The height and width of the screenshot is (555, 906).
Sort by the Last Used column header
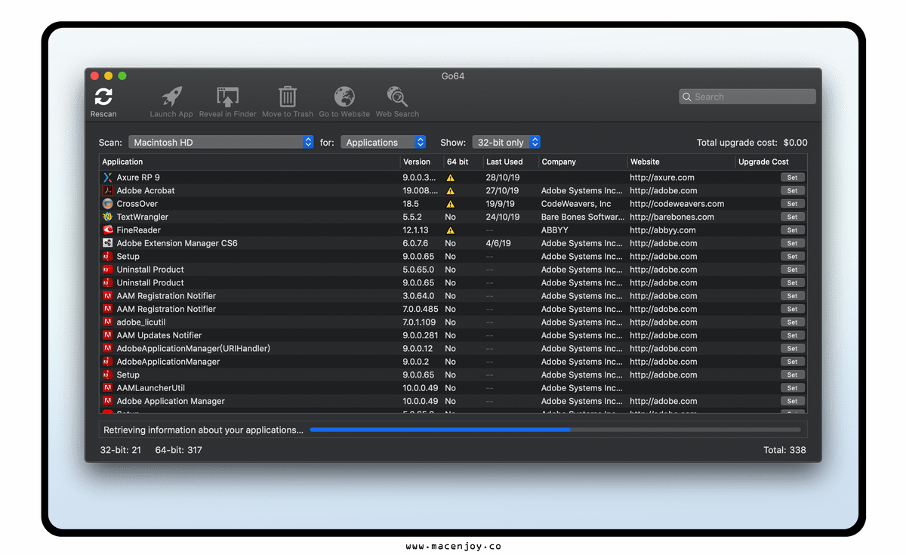(510, 162)
